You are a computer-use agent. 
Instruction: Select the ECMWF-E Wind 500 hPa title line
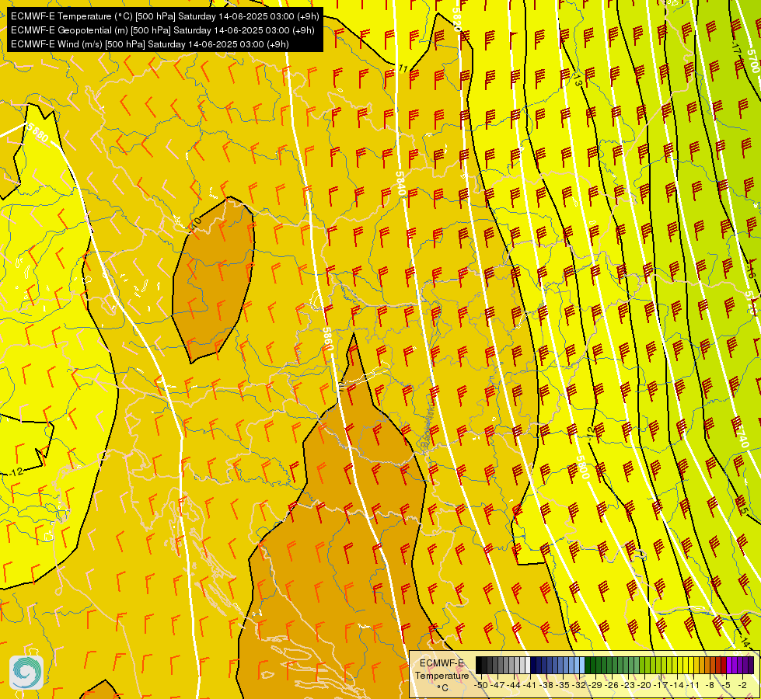click(150, 44)
